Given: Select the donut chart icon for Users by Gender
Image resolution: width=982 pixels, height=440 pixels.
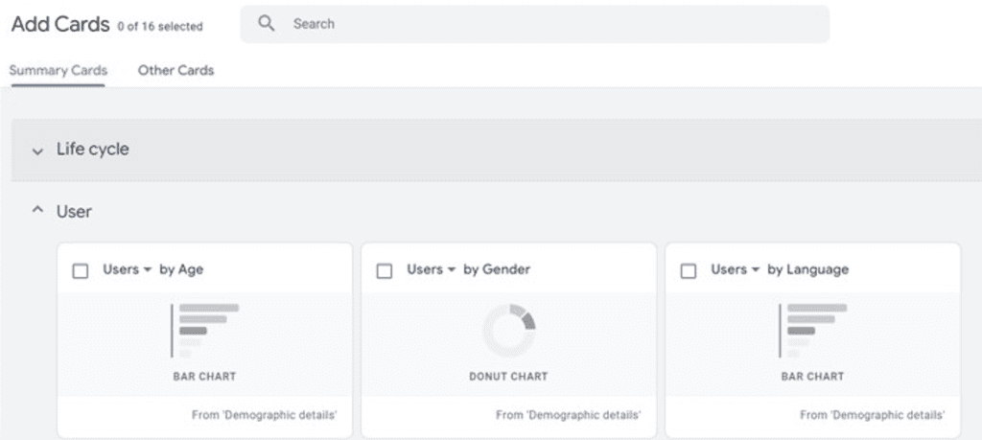Looking at the screenshot, I should click(x=508, y=331).
